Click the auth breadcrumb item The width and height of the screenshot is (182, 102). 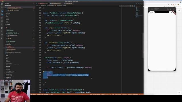point(65,6)
